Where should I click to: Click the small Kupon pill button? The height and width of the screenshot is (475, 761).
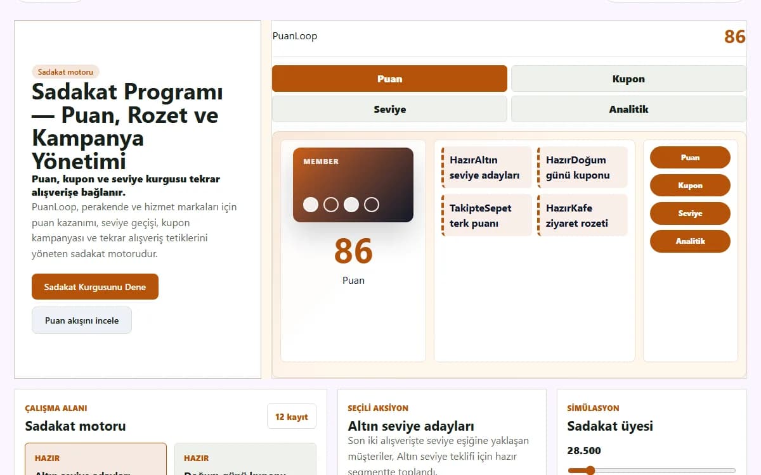pyautogui.click(x=690, y=186)
